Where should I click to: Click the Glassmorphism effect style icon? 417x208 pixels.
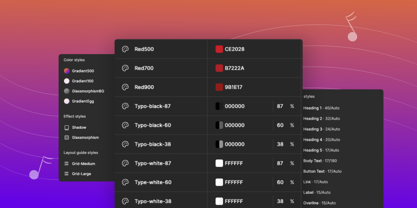tap(67, 138)
